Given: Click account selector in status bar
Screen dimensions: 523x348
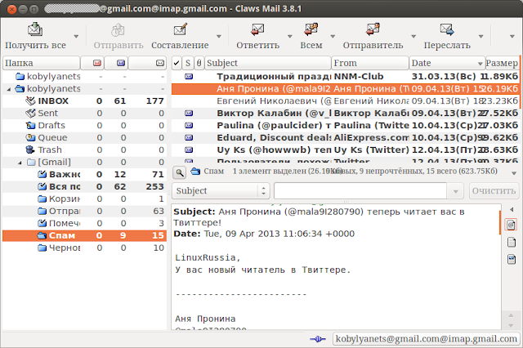Looking at the screenshot, I should click(x=427, y=339).
